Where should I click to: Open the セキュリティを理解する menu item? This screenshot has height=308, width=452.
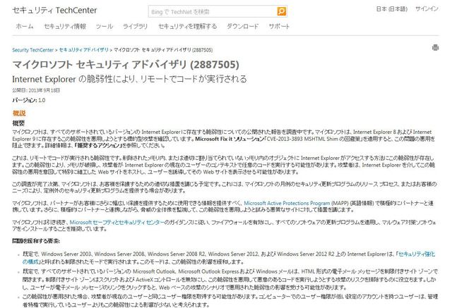tap(188, 27)
